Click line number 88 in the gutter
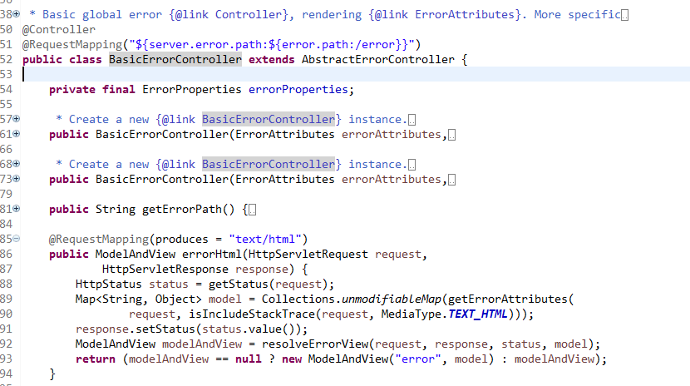Screen dimensions: 690x386 (6, 284)
